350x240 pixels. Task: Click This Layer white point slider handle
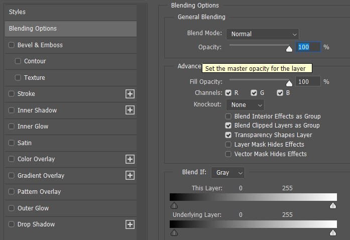point(333,205)
